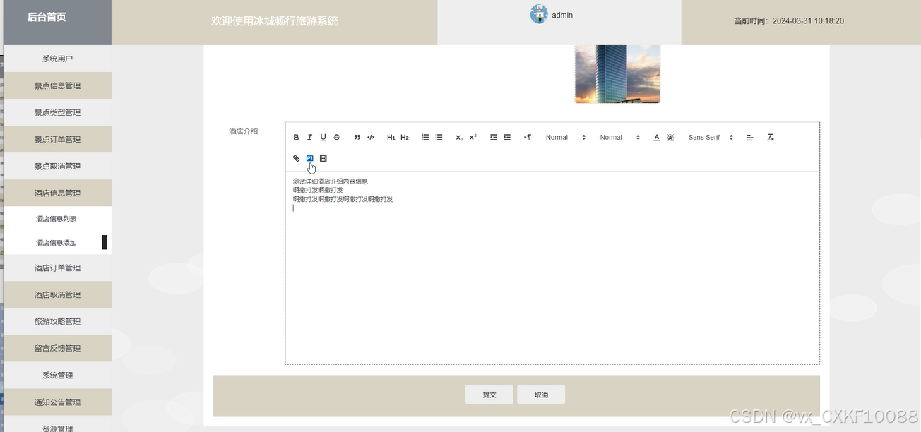The height and width of the screenshot is (432, 921).
Task: Insert a code block
Action: (370, 138)
